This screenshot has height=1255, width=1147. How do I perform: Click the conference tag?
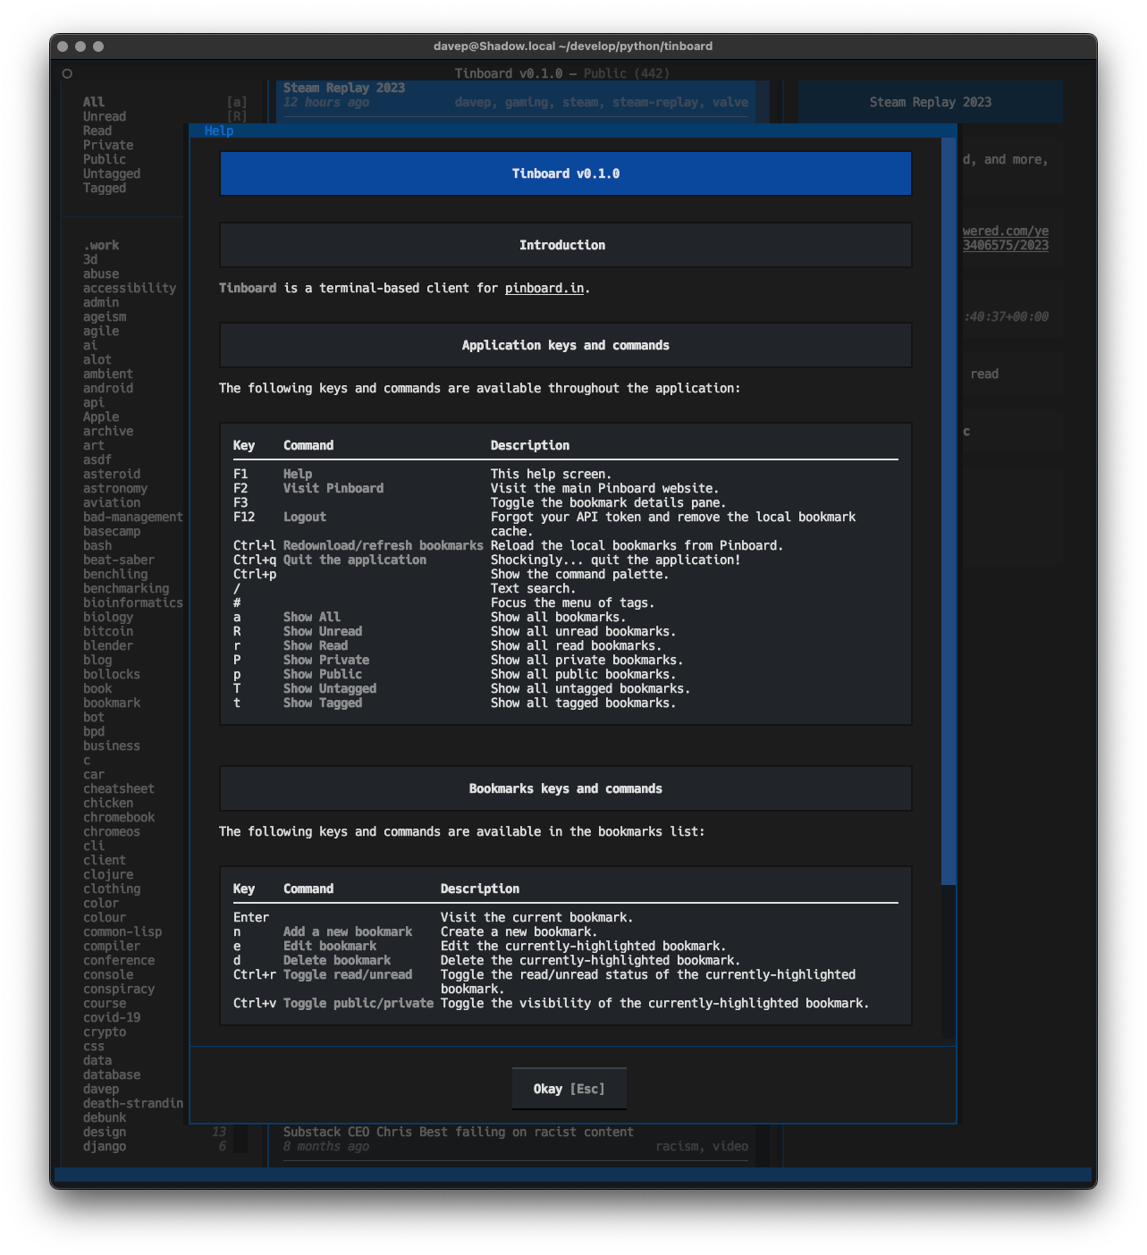pyautogui.click(x=119, y=960)
